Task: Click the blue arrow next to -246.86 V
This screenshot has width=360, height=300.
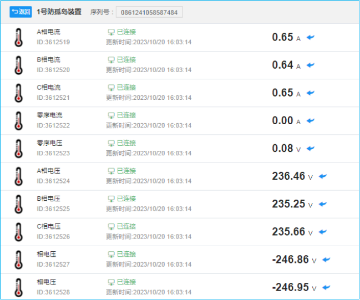Action: [x=326, y=260]
